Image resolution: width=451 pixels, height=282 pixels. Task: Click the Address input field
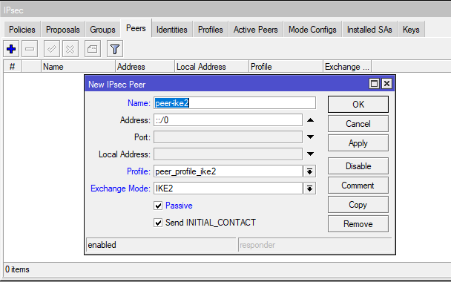228,120
